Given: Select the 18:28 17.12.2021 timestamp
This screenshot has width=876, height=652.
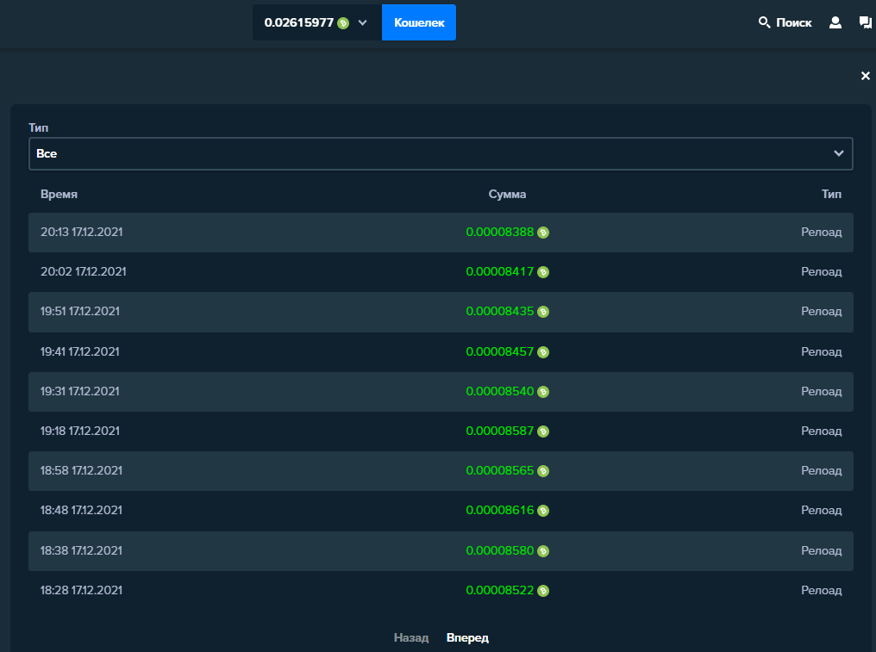Looking at the screenshot, I should click(x=81, y=590).
